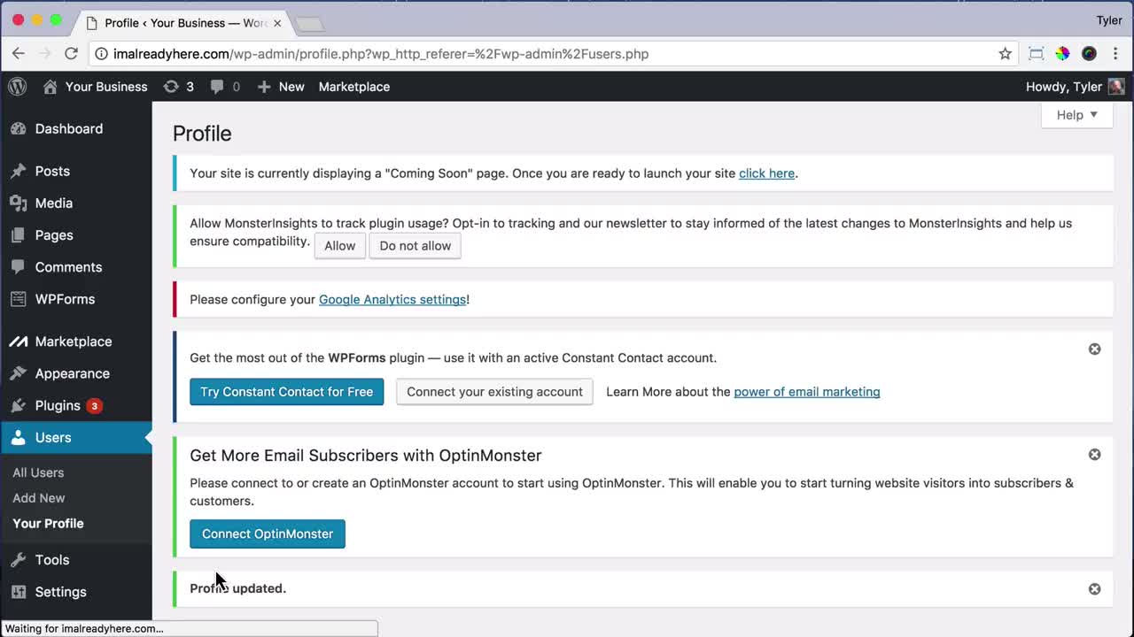Click the color wheel browser extension icon

pos(1062,54)
